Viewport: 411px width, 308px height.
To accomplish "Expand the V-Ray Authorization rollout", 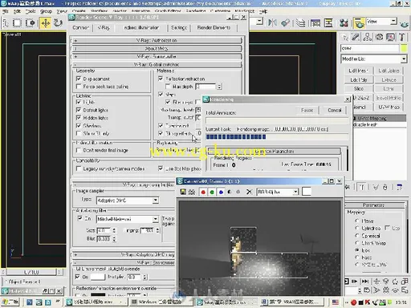I will 157,40.
